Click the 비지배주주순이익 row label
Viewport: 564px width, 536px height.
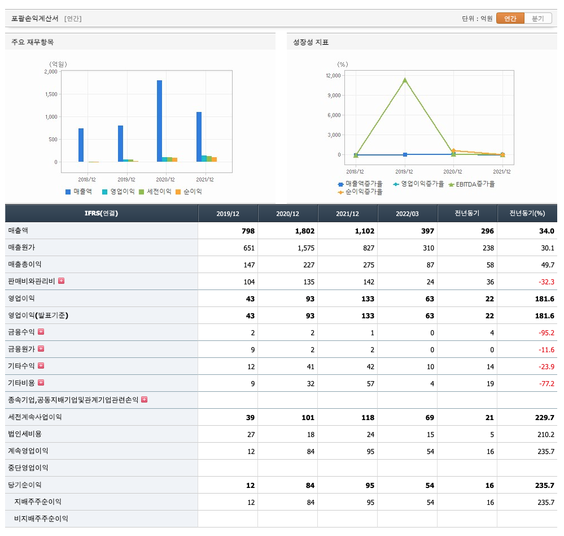(x=41, y=518)
